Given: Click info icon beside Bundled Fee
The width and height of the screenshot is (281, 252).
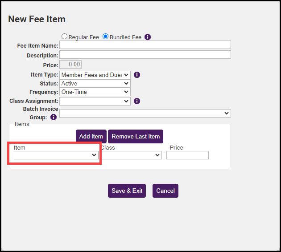Looking at the screenshot, I should (x=148, y=37).
